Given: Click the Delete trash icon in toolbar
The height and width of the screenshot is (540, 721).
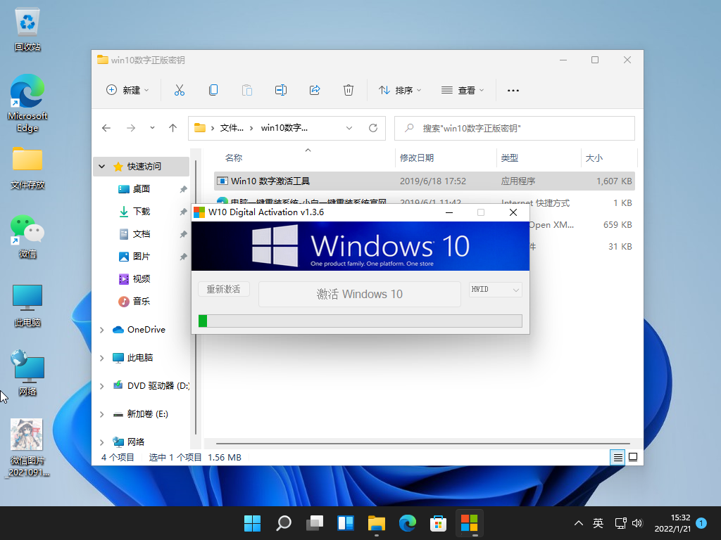Looking at the screenshot, I should click(x=348, y=90).
